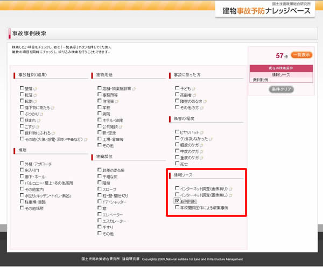Click the 現在の検索条件 panel header
Image resolution: width=323 pixels, height=267 pixels.
point(281,68)
